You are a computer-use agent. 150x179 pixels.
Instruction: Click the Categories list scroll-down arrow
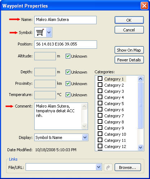click(x=141, y=147)
